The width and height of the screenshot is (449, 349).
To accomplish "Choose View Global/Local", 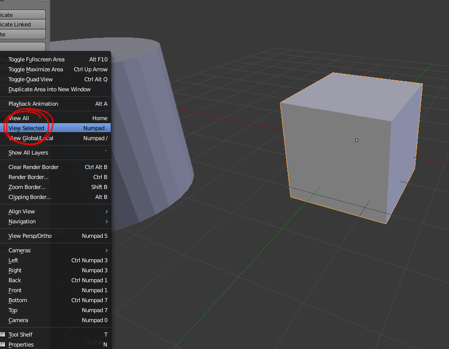I will click(55, 138).
